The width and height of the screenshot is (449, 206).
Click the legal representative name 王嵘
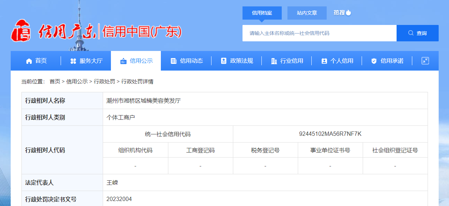(112, 183)
